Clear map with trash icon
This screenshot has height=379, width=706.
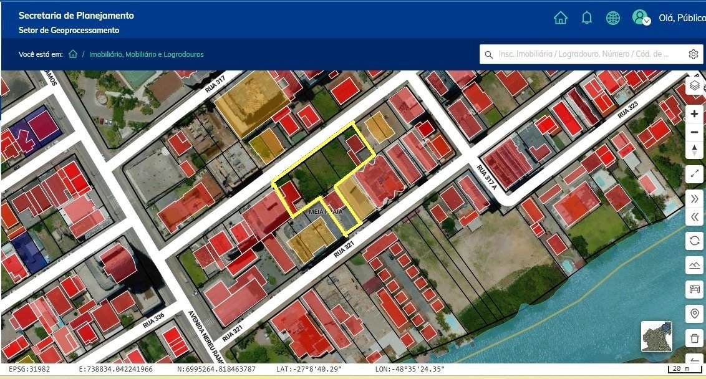694,338
